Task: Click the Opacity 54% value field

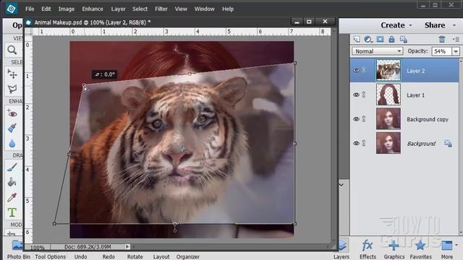Action: click(x=442, y=51)
